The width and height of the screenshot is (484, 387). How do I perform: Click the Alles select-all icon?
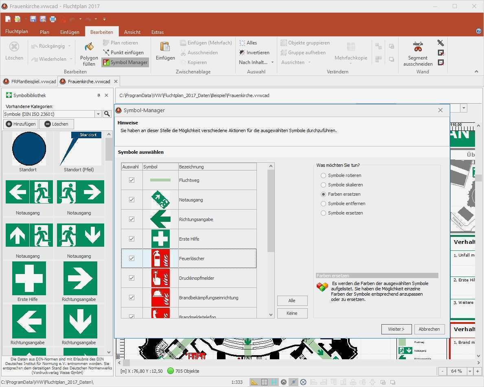(x=242, y=43)
